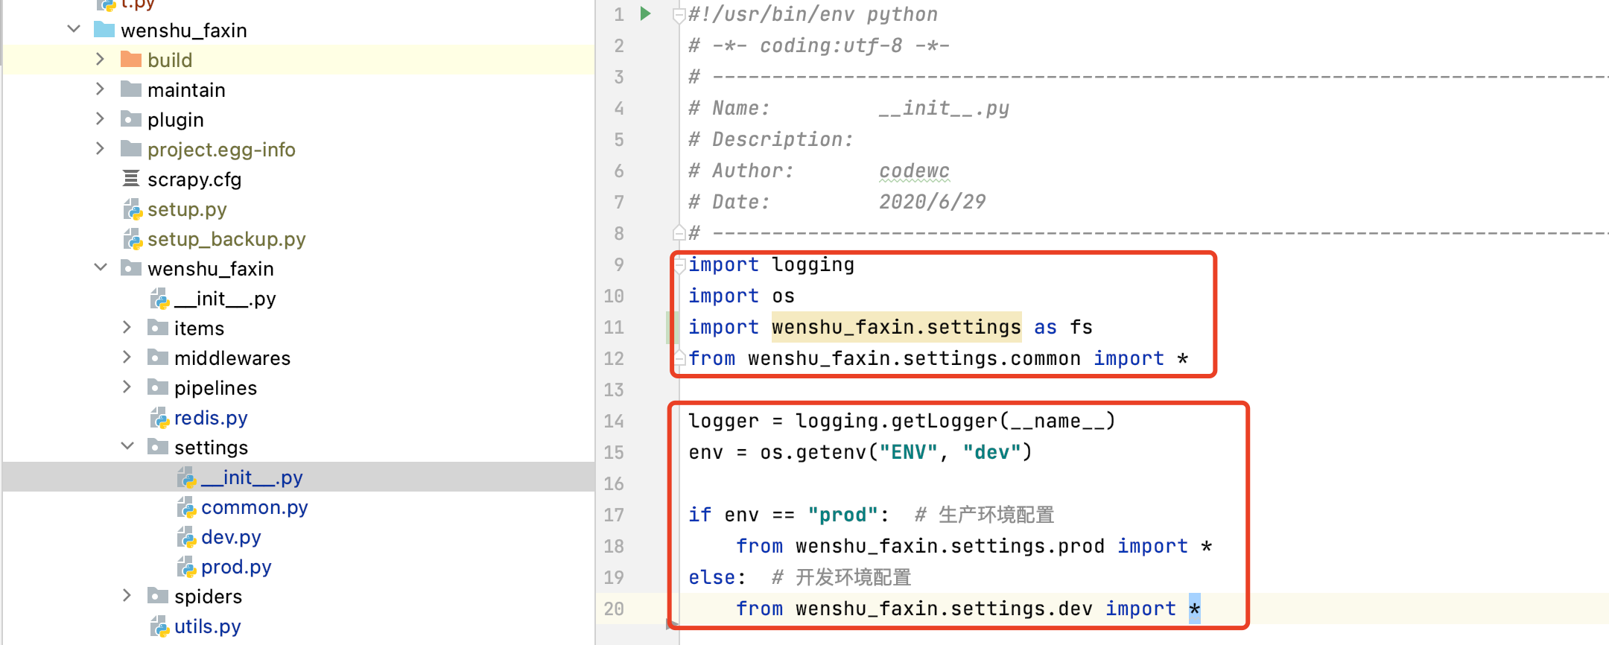Image resolution: width=1609 pixels, height=645 pixels.
Task: Open setup.py in the project tree
Action: [187, 209]
